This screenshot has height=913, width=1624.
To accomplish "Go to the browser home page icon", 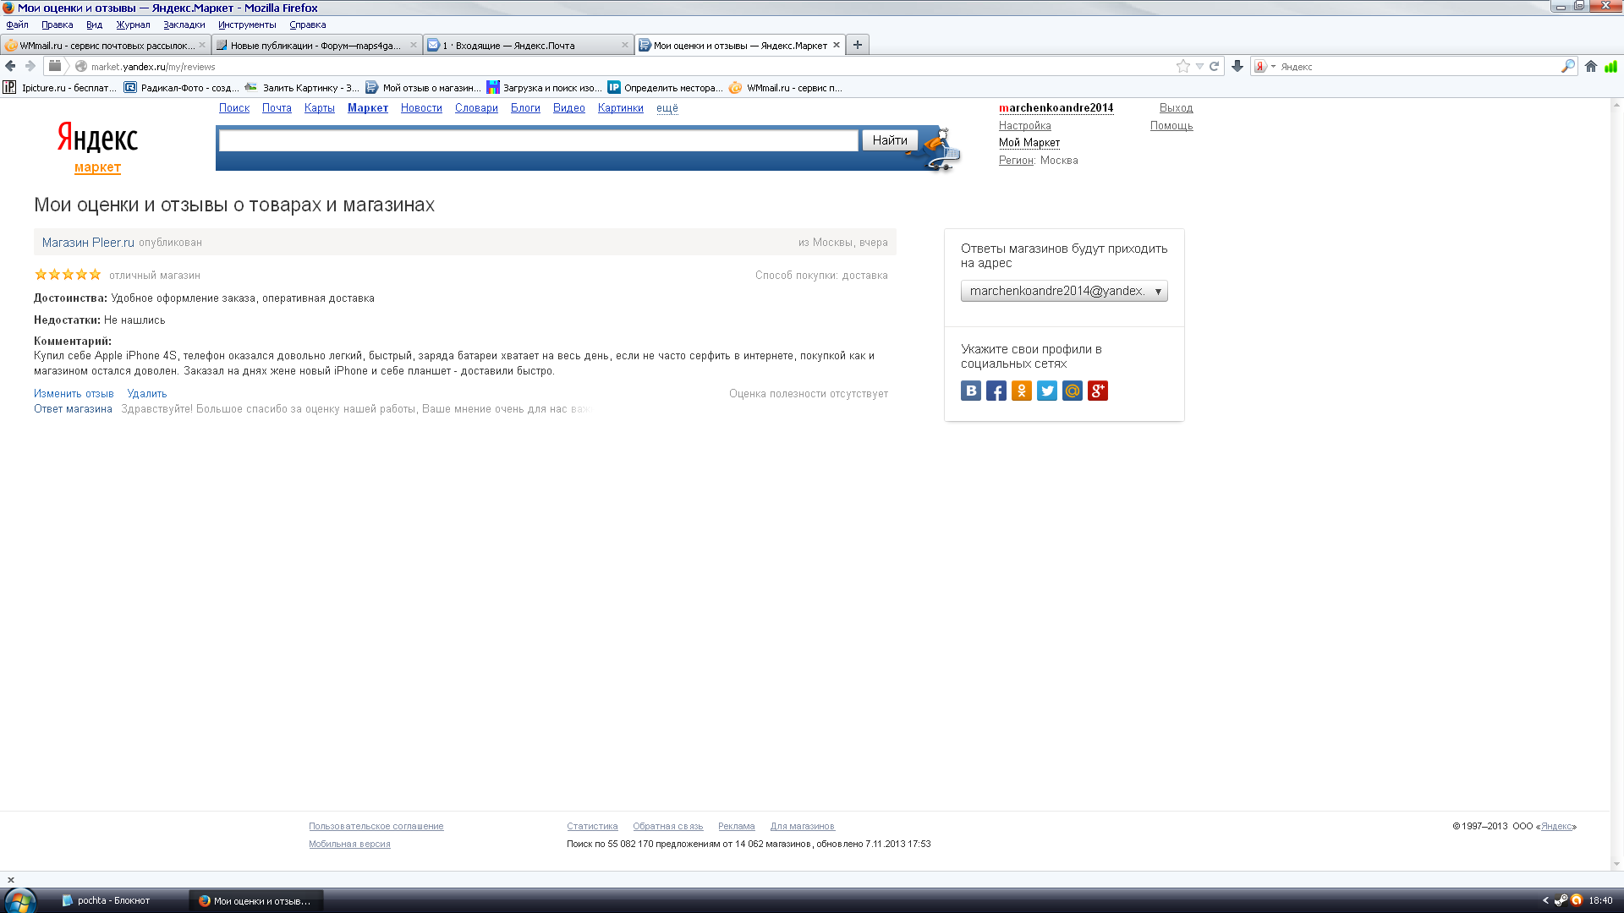I will 1590,66.
